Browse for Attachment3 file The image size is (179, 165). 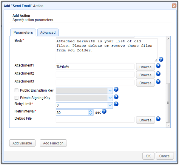pos(146,83)
